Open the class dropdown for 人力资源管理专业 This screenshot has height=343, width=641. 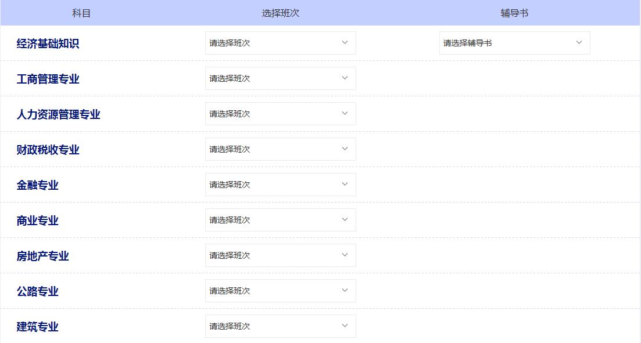click(281, 113)
